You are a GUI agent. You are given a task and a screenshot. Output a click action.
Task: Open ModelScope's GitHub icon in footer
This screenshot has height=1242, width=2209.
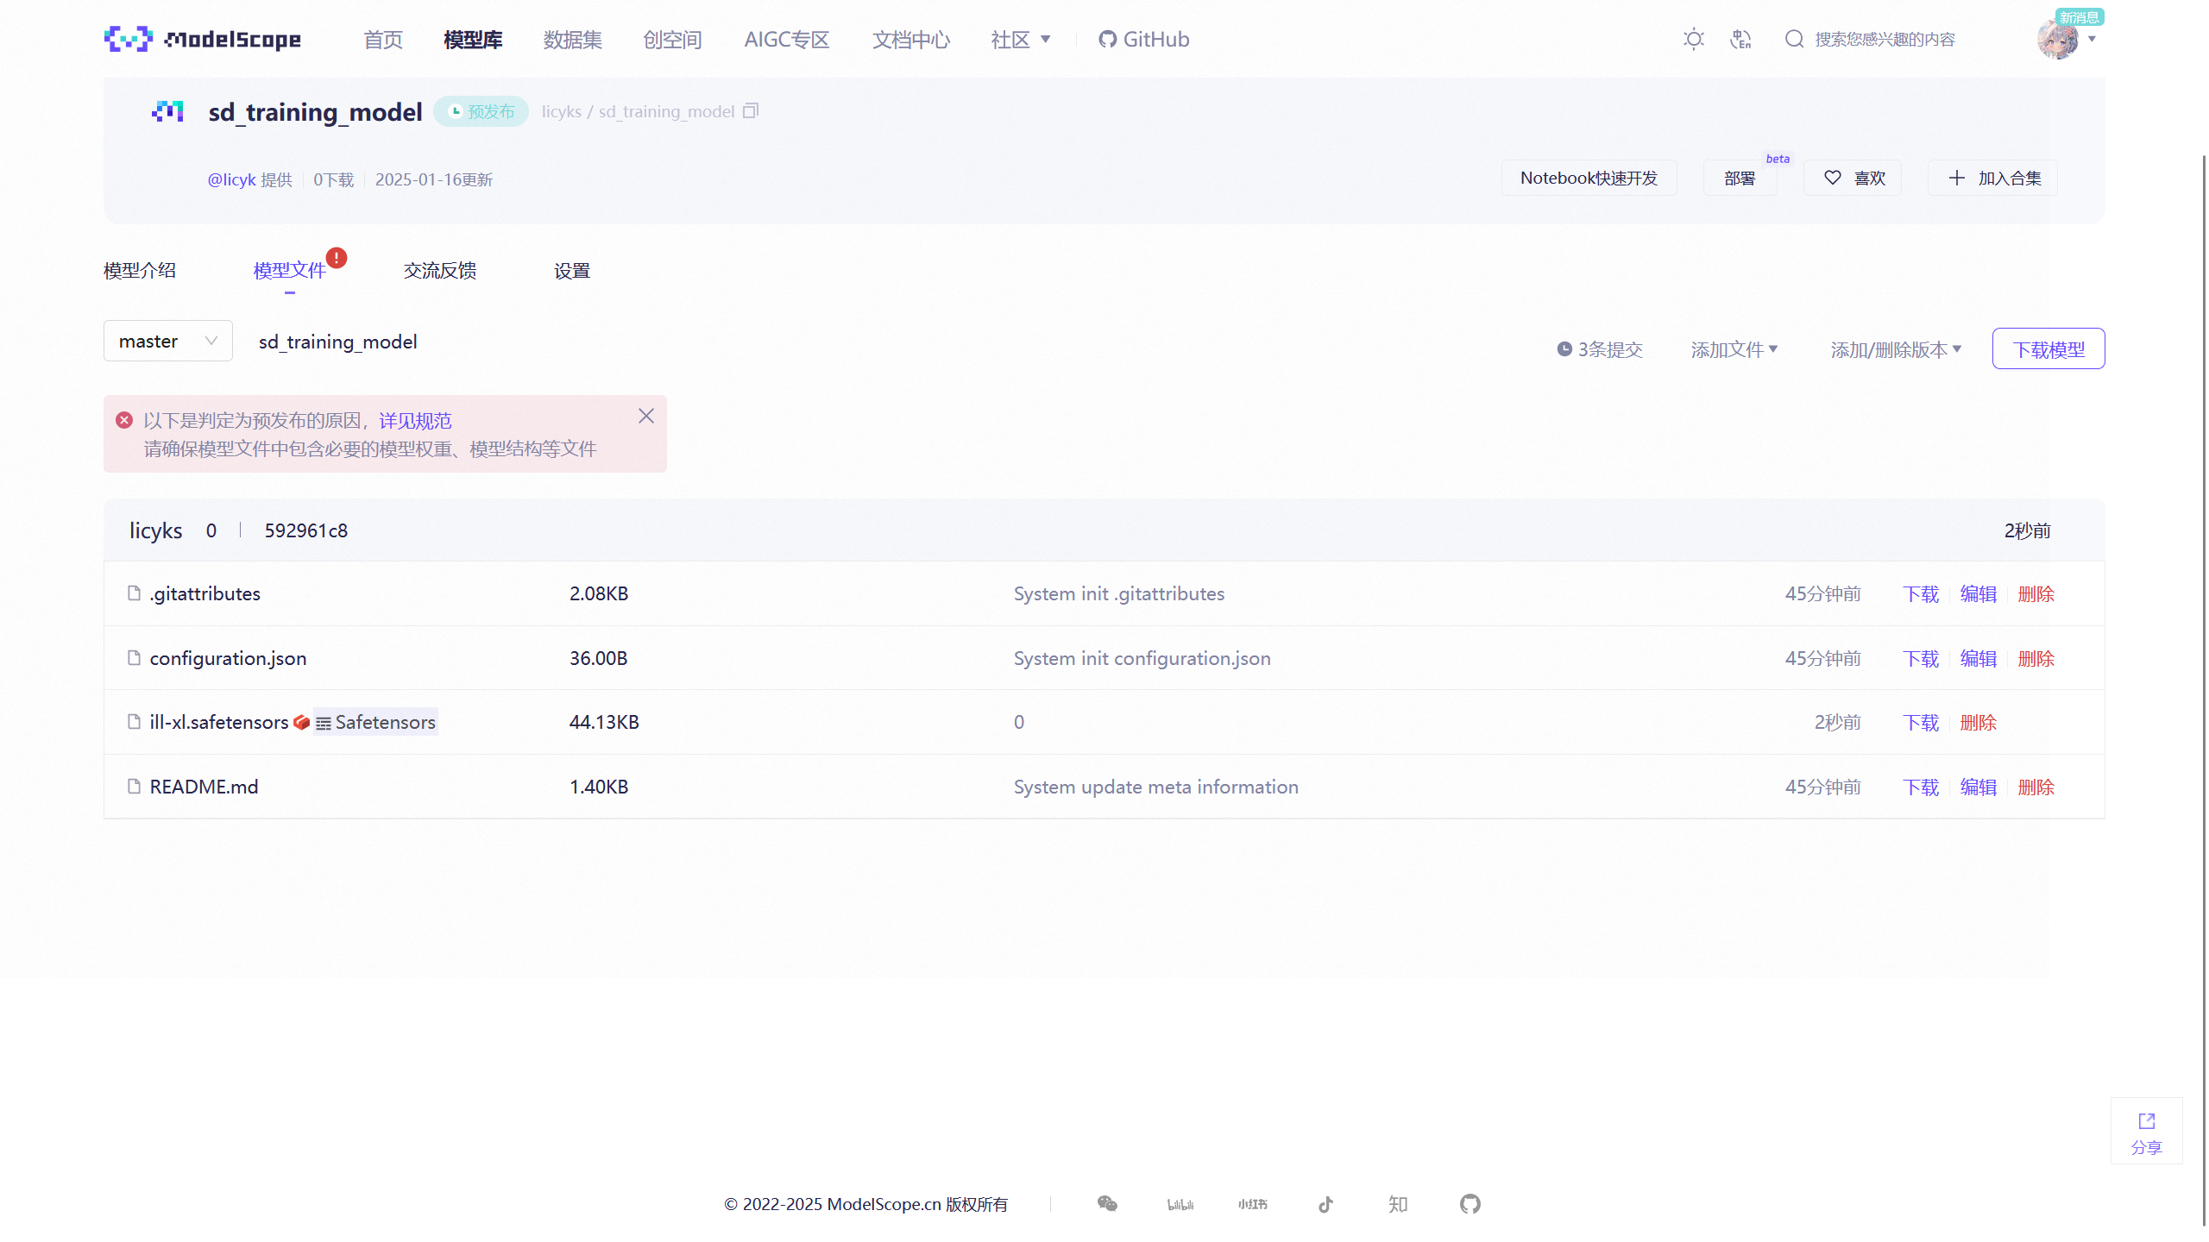point(1470,1204)
